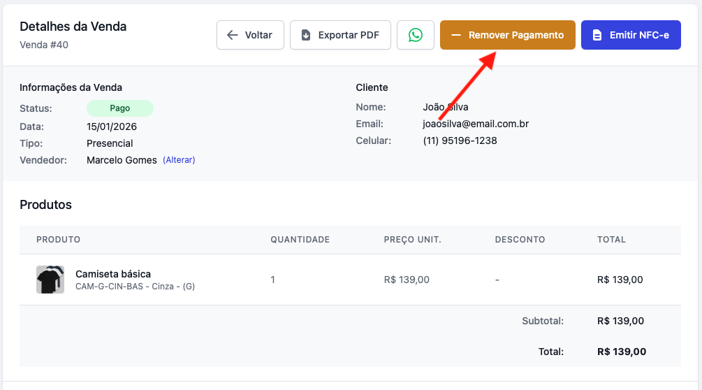This screenshot has width=702, height=390.
Task: Click the Remover Pagamento button
Action: click(507, 35)
